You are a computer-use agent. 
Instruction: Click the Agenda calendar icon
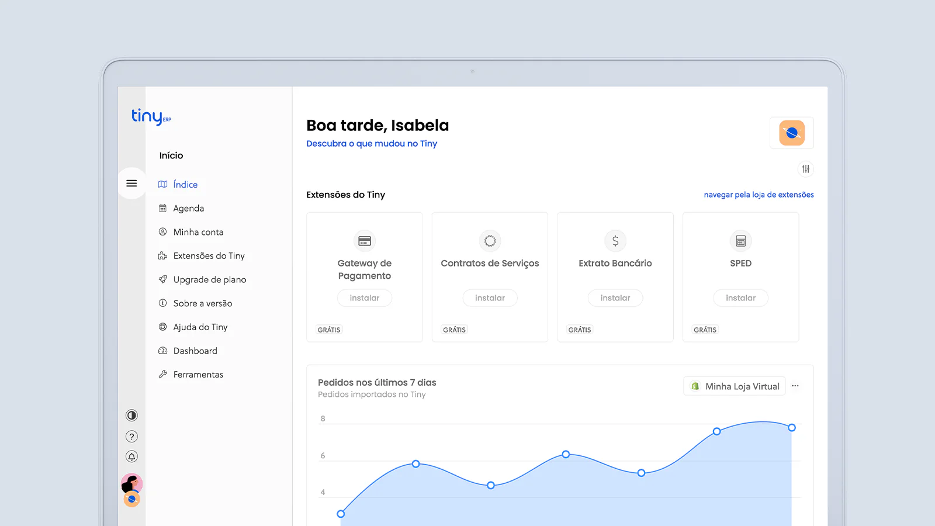(162, 208)
